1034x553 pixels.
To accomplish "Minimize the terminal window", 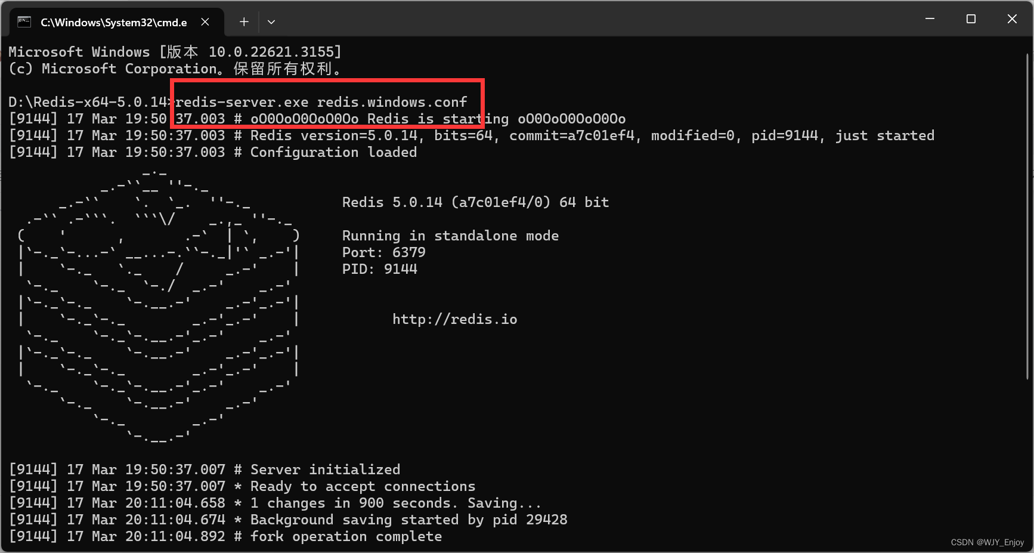I will [930, 19].
